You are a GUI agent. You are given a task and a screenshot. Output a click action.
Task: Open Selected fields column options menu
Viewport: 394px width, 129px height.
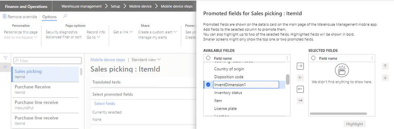point(372,58)
